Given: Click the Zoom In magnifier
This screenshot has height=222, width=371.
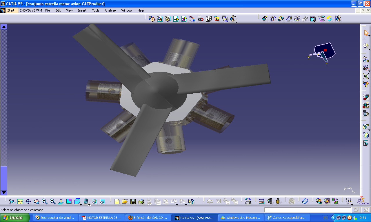Looking at the screenshot, I should [44, 201].
